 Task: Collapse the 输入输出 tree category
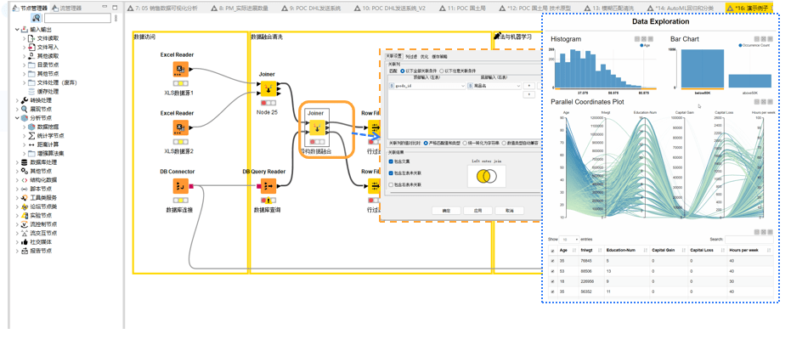18,30
